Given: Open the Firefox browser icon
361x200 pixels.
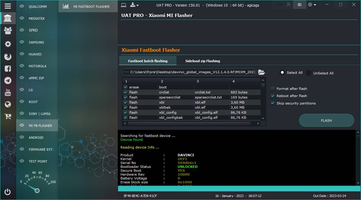Looking at the screenshot, I should click(8, 57).
